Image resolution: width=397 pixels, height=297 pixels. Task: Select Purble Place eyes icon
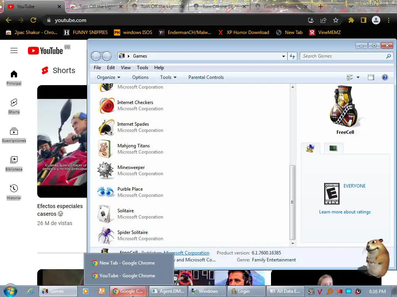pyautogui.click(x=106, y=192)
